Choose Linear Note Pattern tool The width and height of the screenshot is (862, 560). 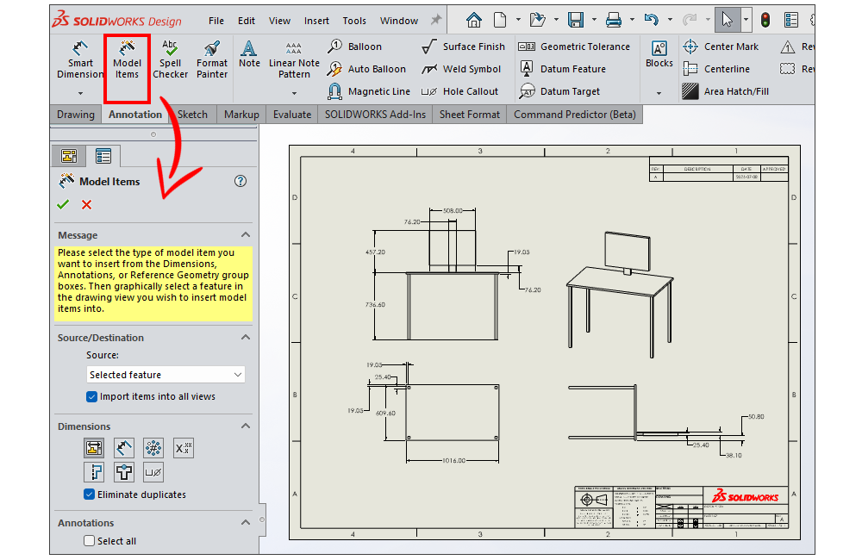tap(294, 60)
